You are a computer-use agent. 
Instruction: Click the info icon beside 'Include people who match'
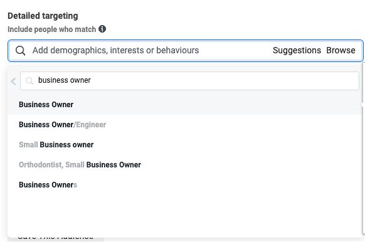click(102, 29)
